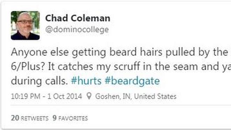The height and width of the screenshot is (130, 231).
Task: View the 9 favorites list
Action: click(70, 118)
